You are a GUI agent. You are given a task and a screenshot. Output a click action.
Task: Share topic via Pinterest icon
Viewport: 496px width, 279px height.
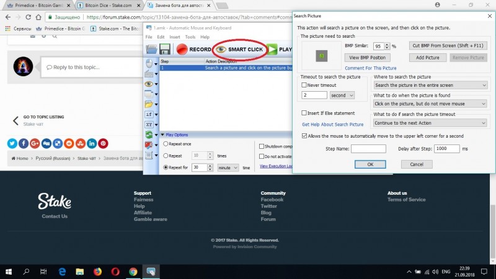tap(103, 143)
